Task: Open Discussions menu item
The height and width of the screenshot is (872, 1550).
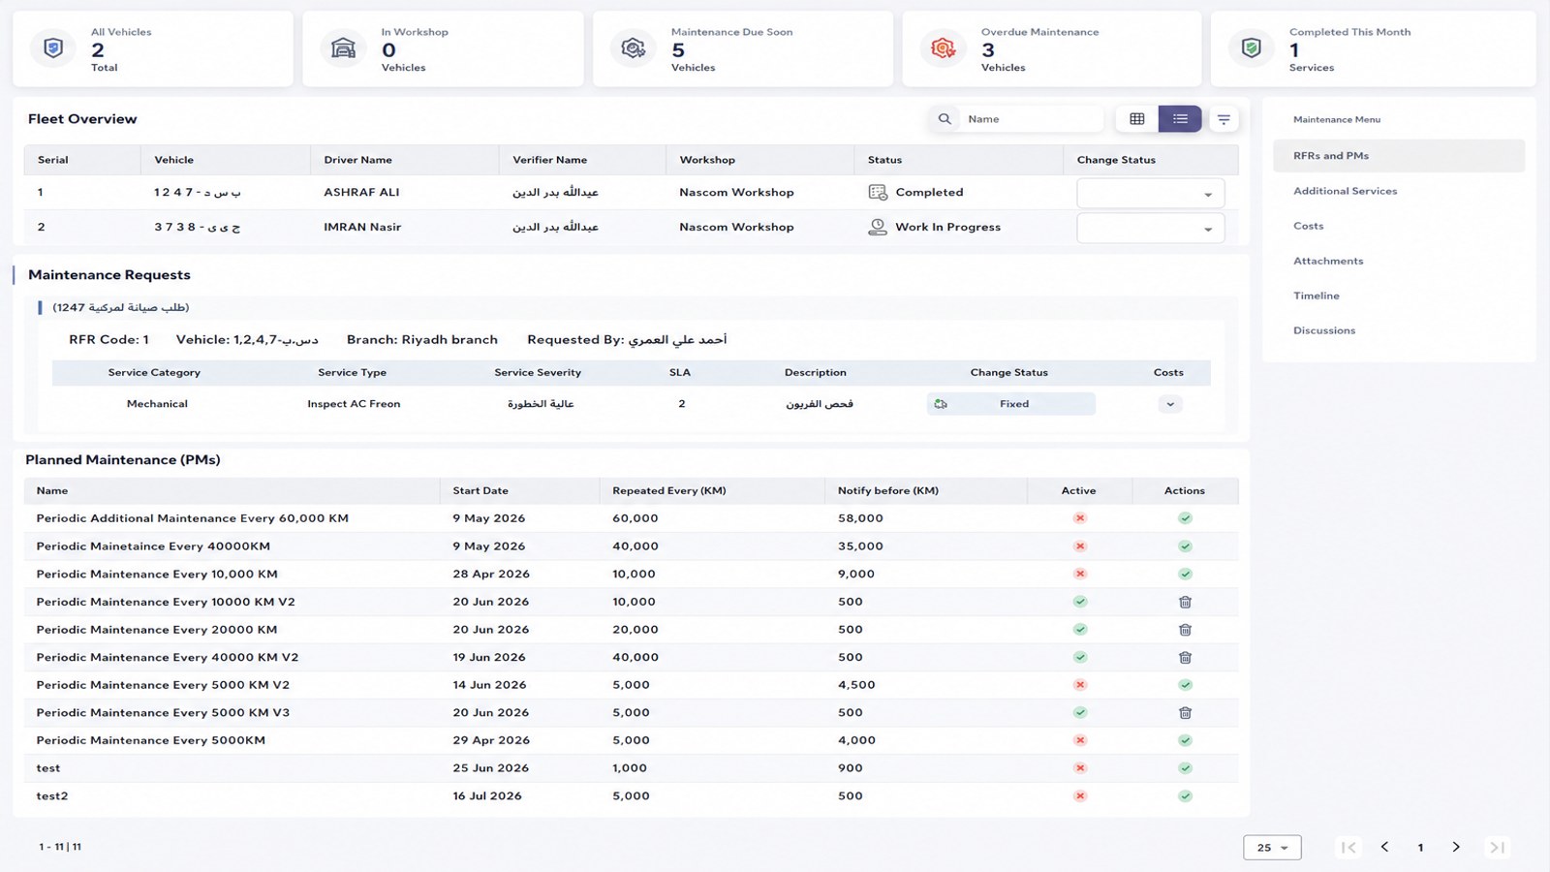Action: (x=1324, y=330)
